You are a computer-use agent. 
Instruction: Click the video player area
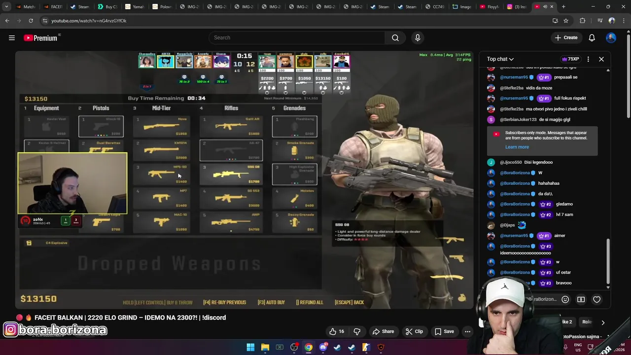coord(244,180)
